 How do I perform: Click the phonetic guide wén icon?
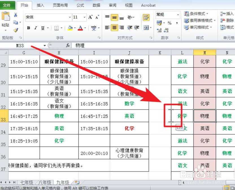[94, 28]
